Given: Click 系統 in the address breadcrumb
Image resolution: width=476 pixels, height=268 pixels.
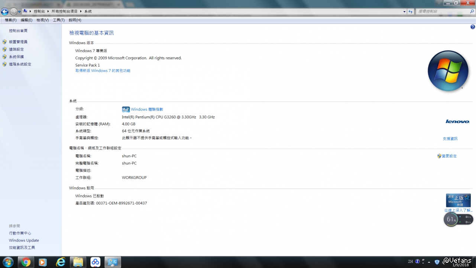Looking at the screenshot, I should (88, 12).
